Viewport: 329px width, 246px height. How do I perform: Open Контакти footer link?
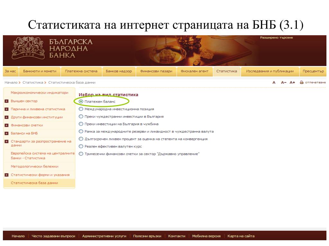click(177, 236)
